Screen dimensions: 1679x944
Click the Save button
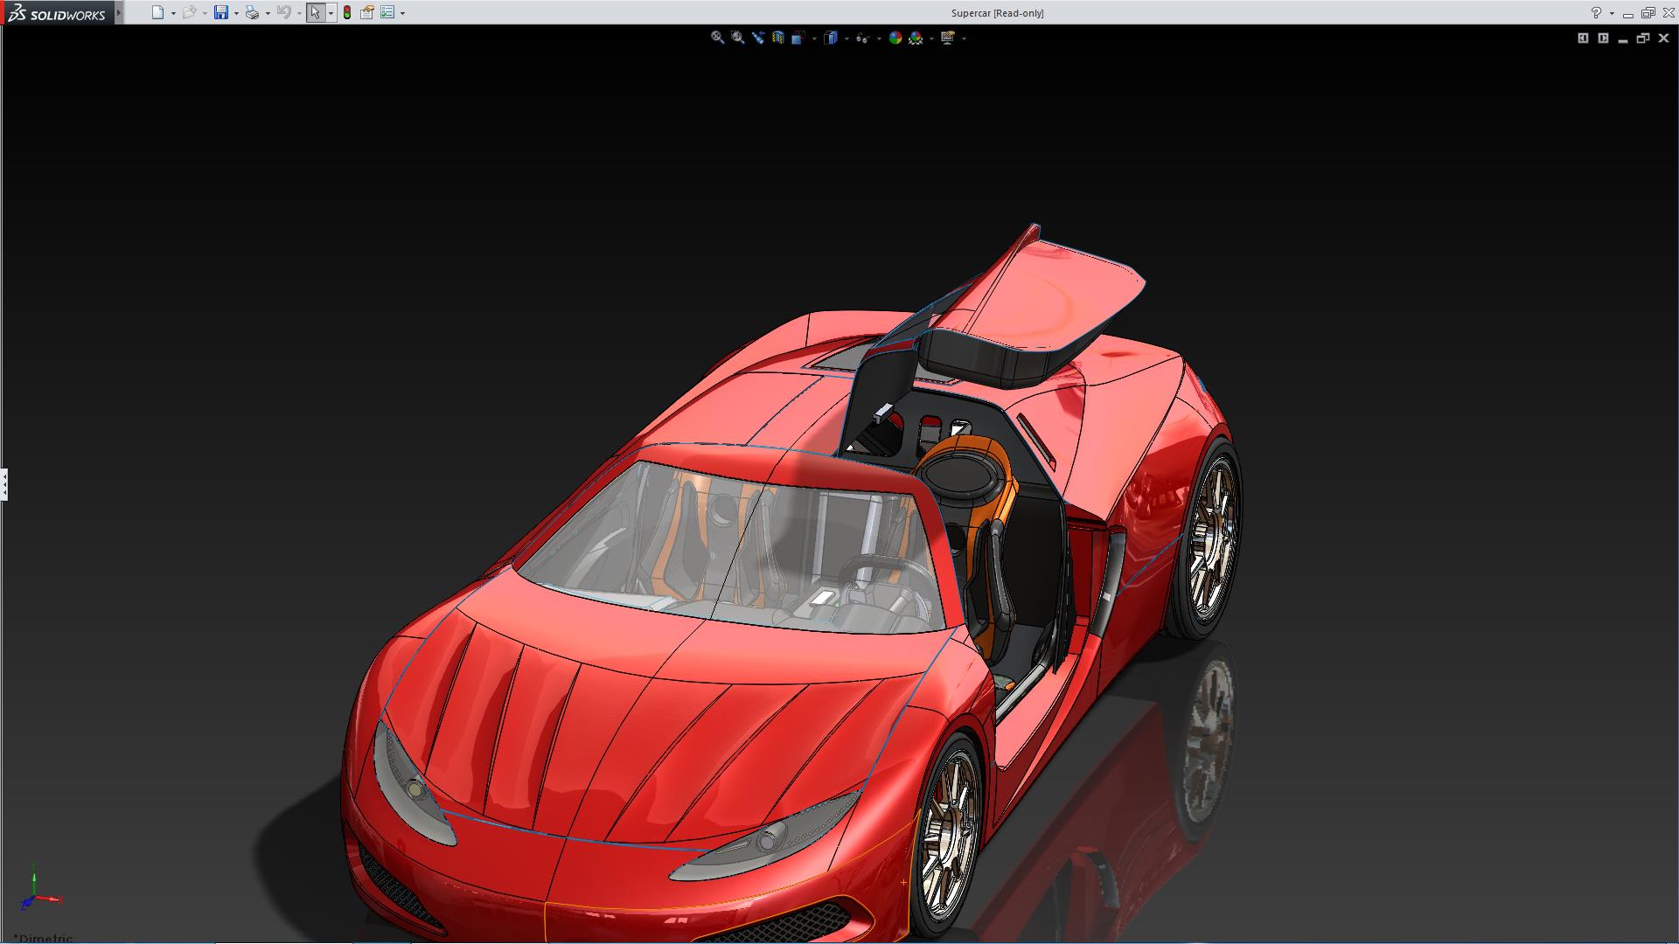221,12
